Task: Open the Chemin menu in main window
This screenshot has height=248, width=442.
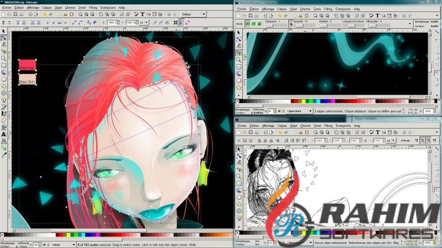Action: click(70, 7)
